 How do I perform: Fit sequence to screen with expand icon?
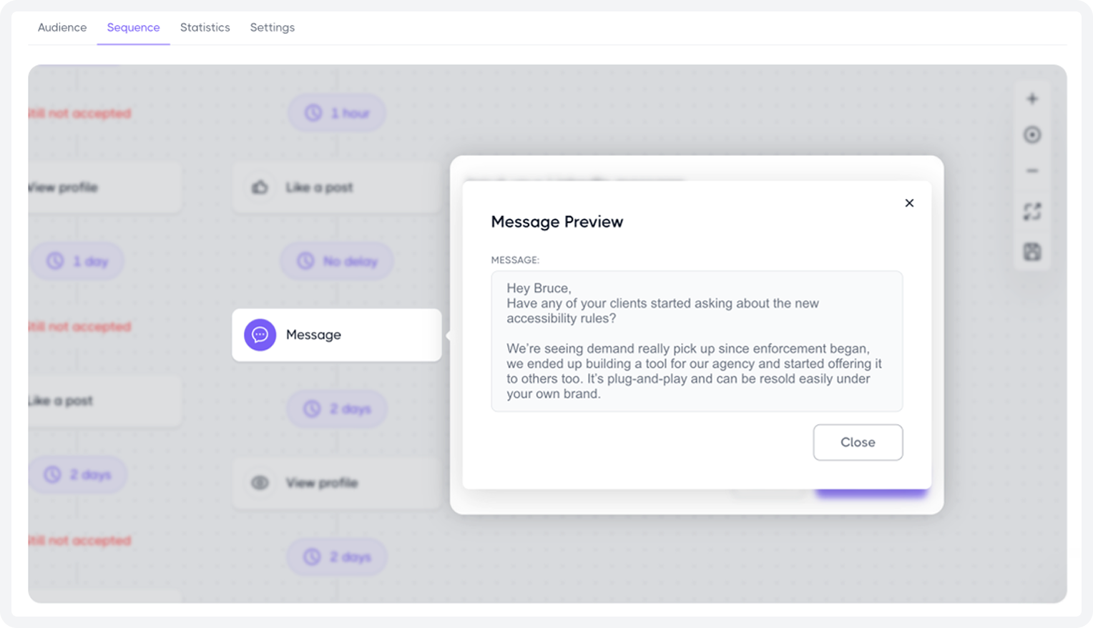pos(1032,211)
